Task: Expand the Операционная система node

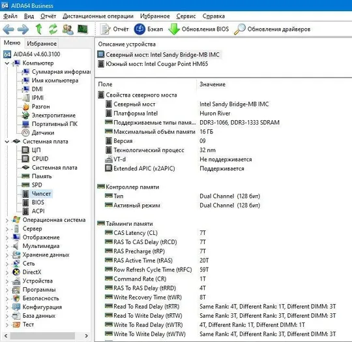Action: (x=7, y=220)
